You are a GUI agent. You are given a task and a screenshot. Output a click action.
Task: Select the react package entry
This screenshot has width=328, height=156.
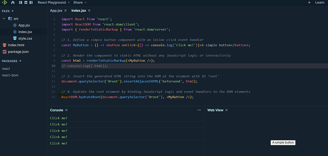click(6, 69)
